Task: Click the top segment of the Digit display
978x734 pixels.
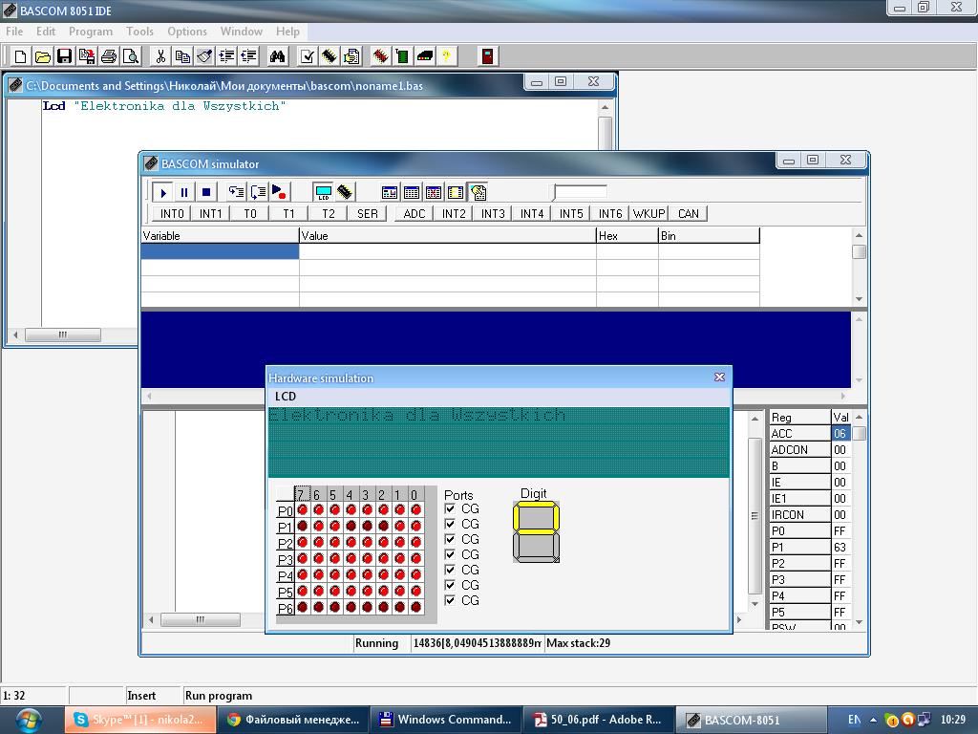Action: coord(536,505)
